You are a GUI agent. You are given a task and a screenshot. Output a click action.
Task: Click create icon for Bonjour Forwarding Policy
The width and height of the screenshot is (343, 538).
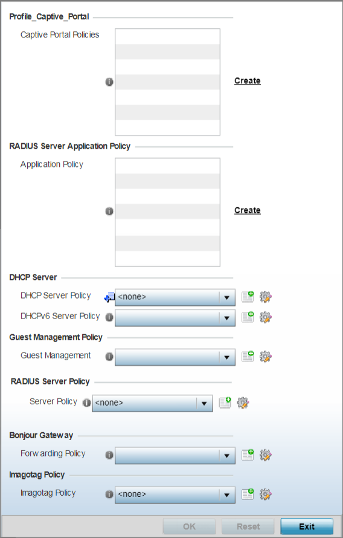[248, 455]
